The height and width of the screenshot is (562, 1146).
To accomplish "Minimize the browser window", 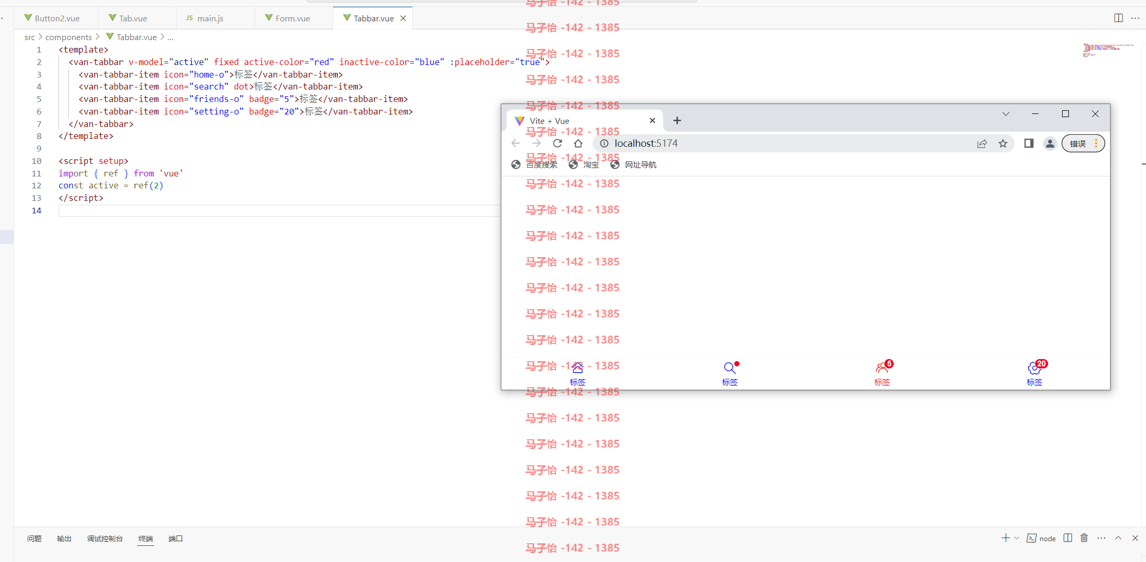I will (1035, 114).
